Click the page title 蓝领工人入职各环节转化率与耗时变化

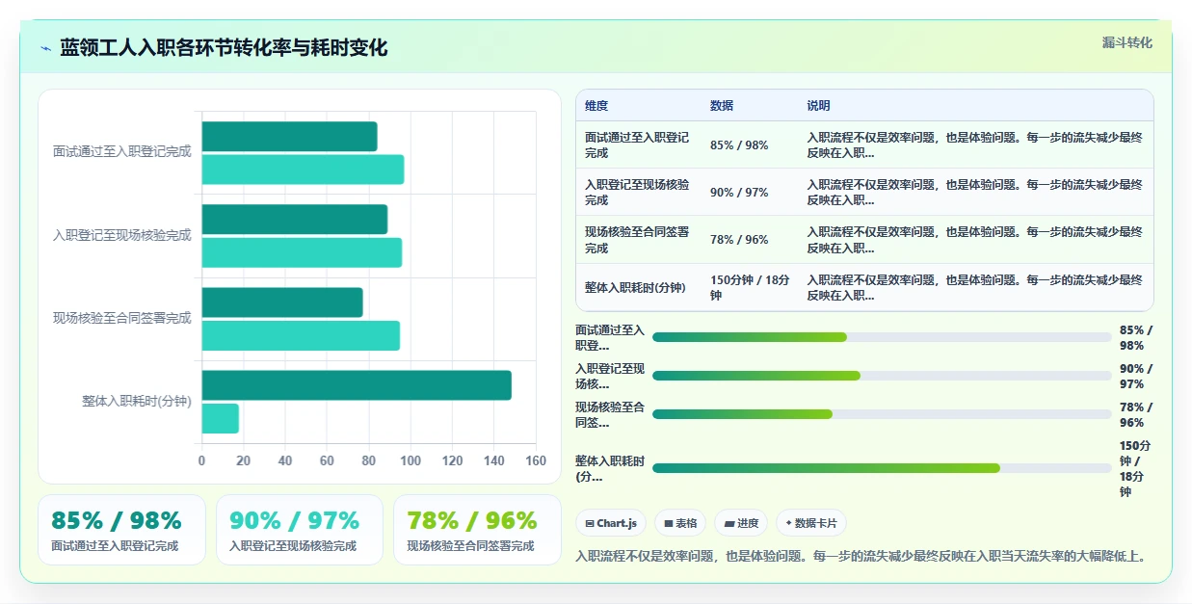[x=224, y=48]
